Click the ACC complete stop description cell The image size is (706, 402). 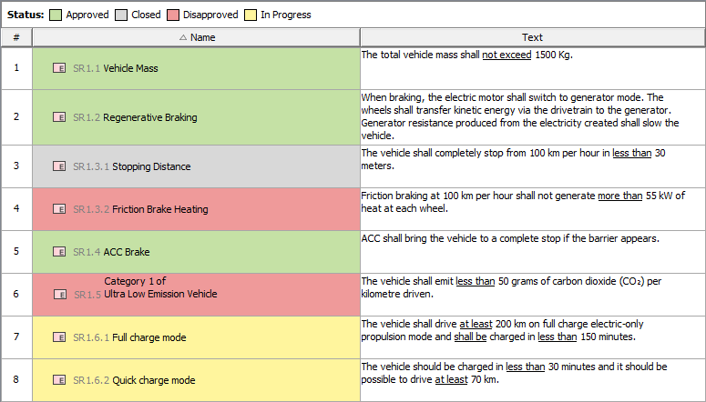[x=532, y=252]
